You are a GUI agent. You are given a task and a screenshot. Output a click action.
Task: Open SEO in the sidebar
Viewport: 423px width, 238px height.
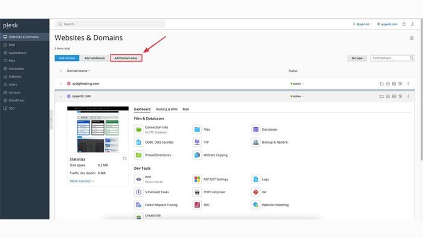pos(25,108)
